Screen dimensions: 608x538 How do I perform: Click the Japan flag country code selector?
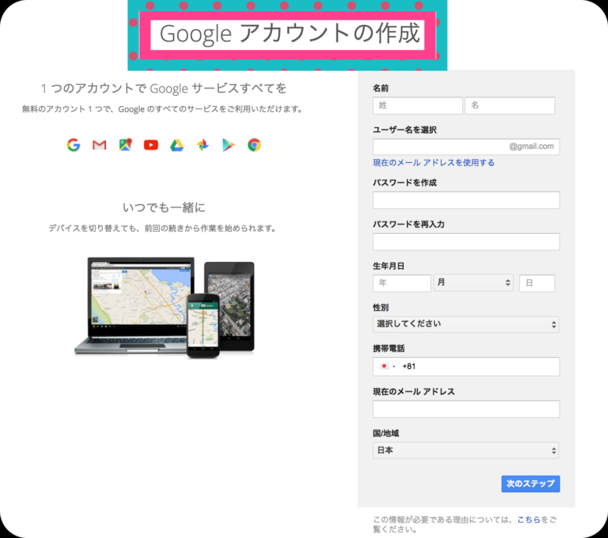tap(387, 366)
